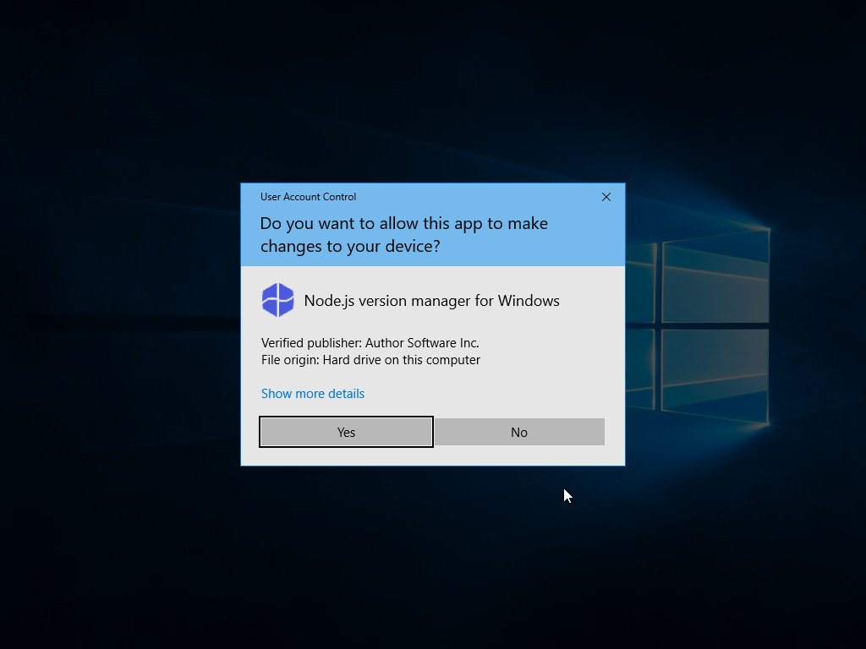Click the 'Verified publisher' label
Screen dimensions: 866x649
pyautogui.click(x=311, y=343)
